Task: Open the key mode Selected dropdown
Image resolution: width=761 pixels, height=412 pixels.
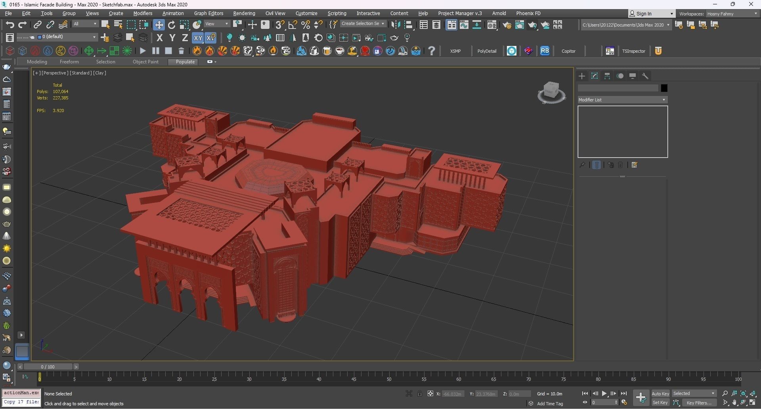Action: [694, 393]
